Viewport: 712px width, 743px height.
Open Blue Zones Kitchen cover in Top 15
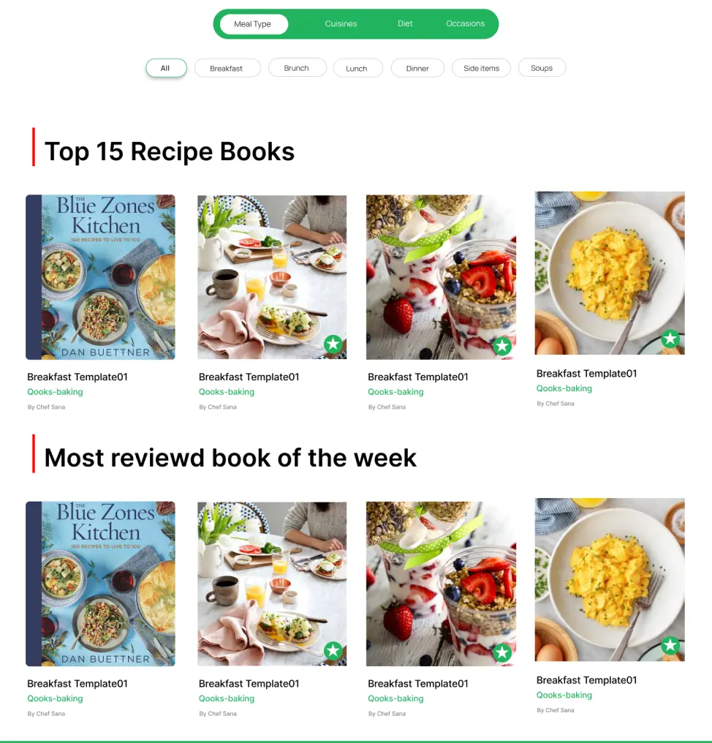click(100, 277)
